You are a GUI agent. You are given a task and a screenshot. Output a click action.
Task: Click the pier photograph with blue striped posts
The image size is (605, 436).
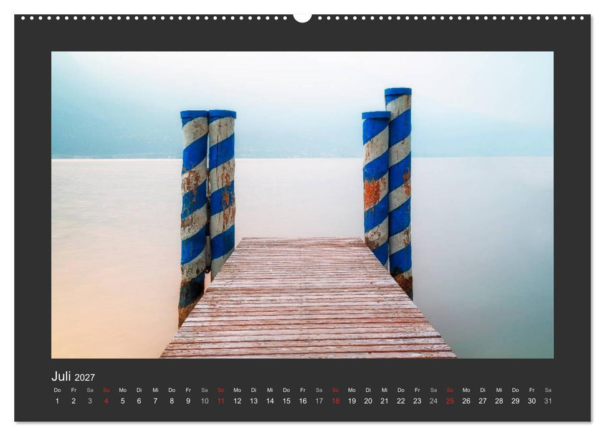[302, 205]
